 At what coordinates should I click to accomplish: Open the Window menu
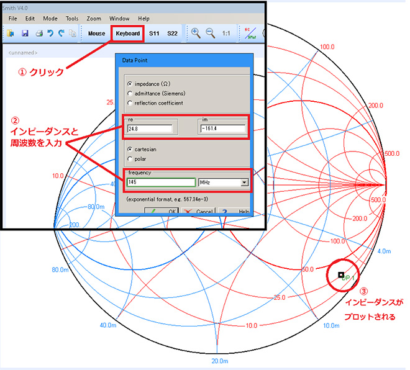point(119,19)
